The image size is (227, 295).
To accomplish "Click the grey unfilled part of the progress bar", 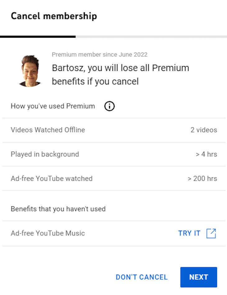I will [x=151, y=37].
